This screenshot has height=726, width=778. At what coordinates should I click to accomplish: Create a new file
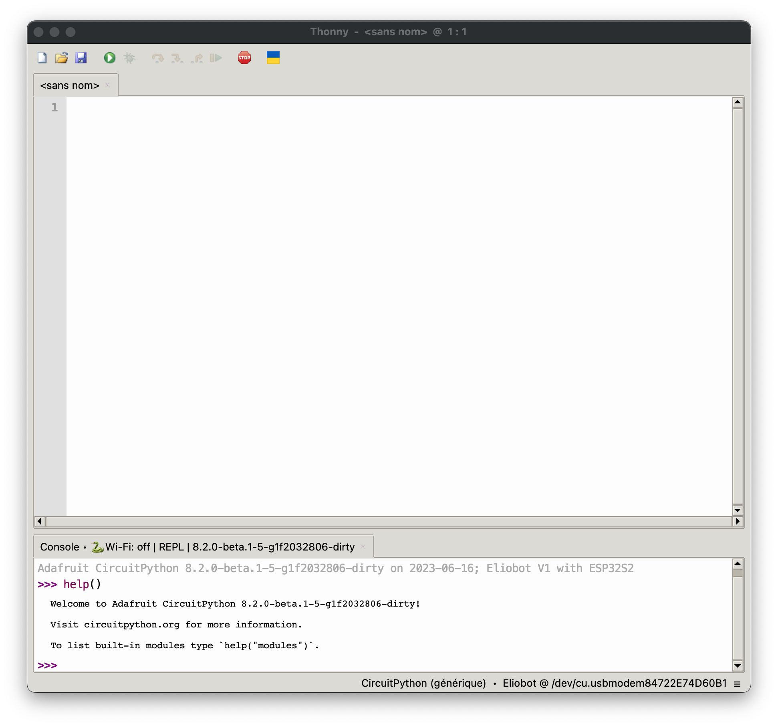42,58
